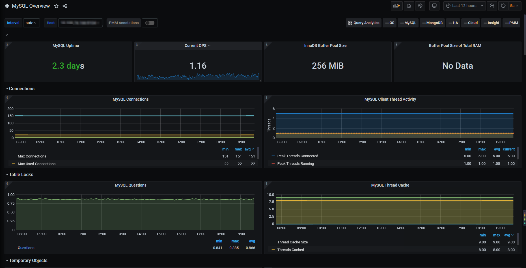Viewport: 526px width, 268px height.
Task: Open the Last 12 hours time picker
Action: (465, 6)
